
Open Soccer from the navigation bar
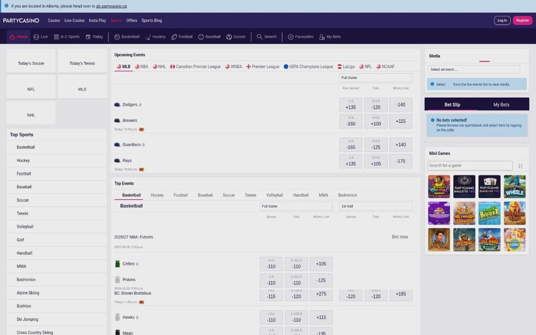(x=236, y=37)
